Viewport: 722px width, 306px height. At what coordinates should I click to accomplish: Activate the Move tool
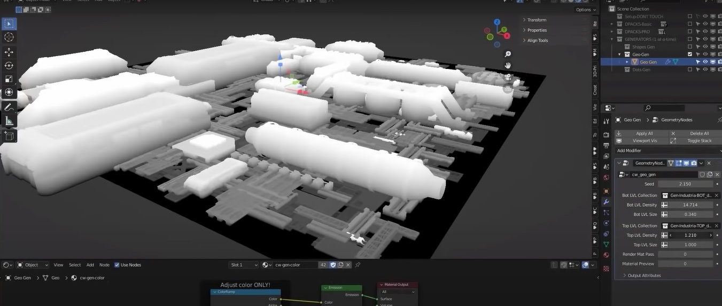(9, 52)
